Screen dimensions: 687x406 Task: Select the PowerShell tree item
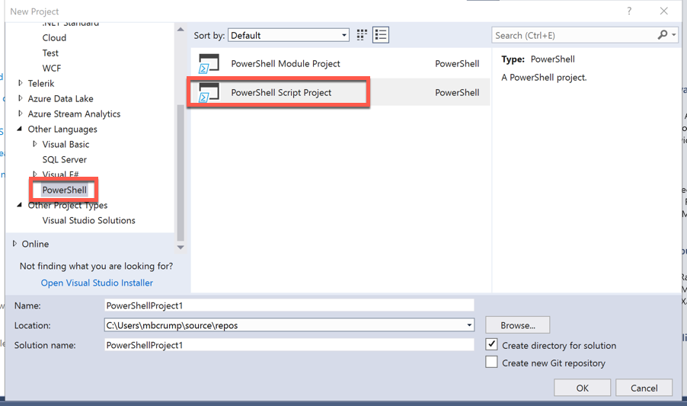(x=65, y=190)
